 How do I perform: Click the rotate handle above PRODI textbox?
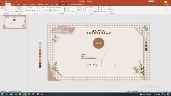pyautogui.click(x=102, y=60)
